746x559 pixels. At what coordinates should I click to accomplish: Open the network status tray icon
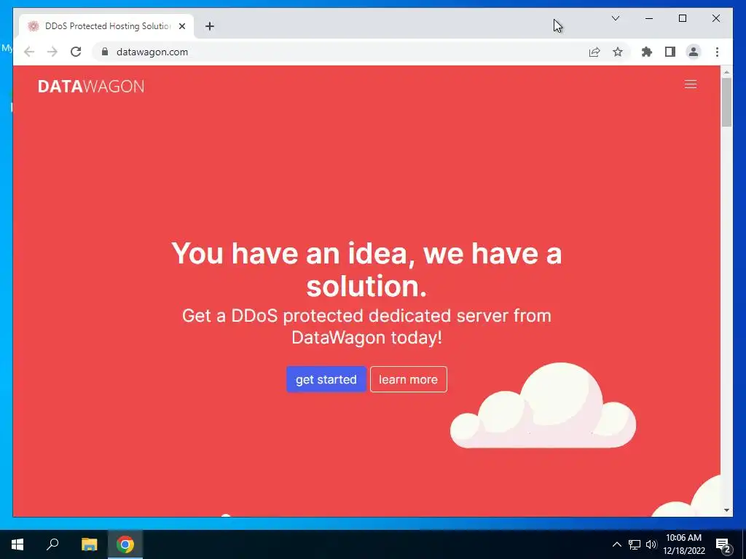pyautogui.click(x=635, y=544)
